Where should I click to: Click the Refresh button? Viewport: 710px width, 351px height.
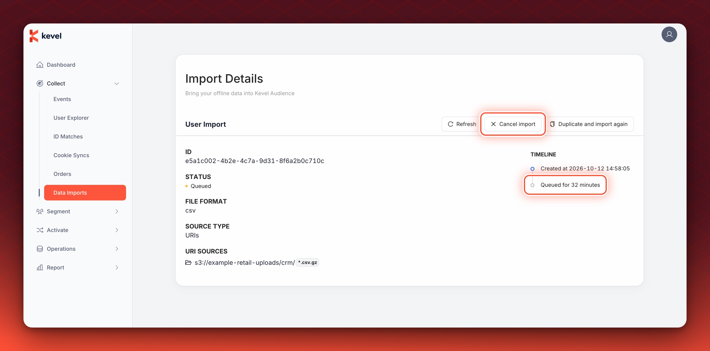click(x=461, y=124)
